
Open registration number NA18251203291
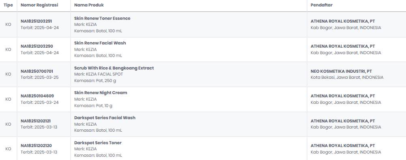[x=36, y=21]
